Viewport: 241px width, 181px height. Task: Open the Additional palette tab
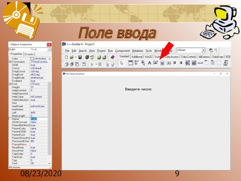(137, 57)
